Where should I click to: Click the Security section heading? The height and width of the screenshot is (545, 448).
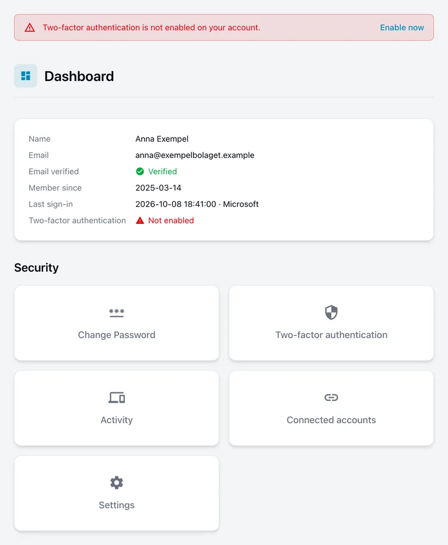[x=37, y=268]
